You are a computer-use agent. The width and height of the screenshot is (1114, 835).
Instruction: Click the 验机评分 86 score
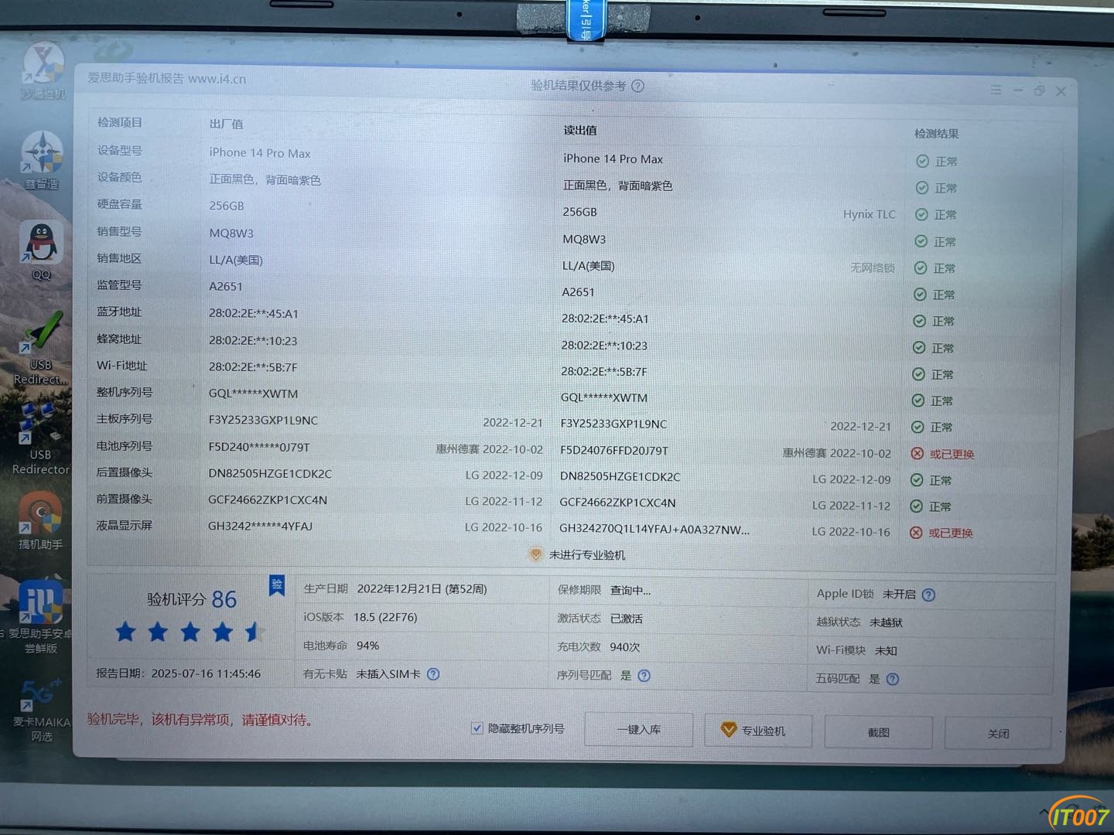coord(192,599)
